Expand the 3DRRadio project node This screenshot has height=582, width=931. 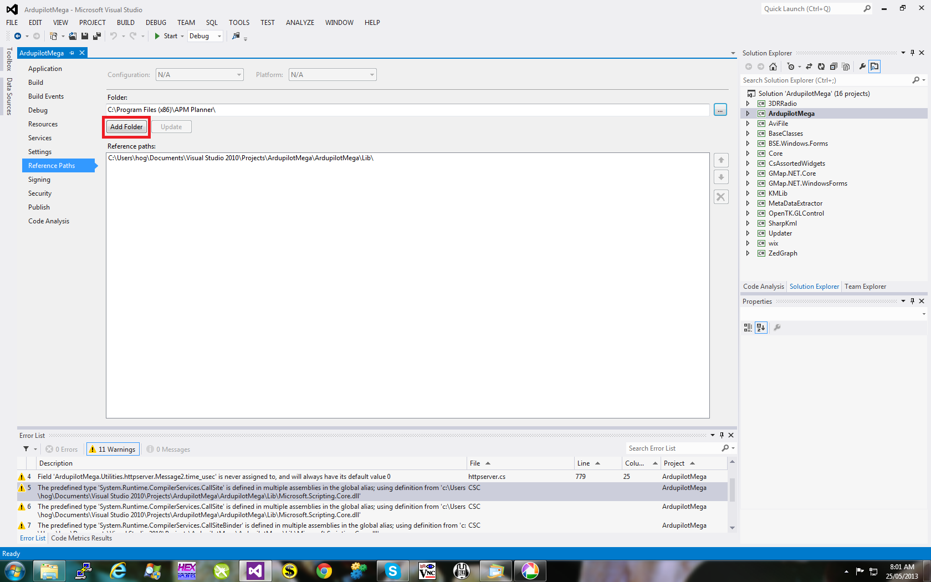click(748, 104)
